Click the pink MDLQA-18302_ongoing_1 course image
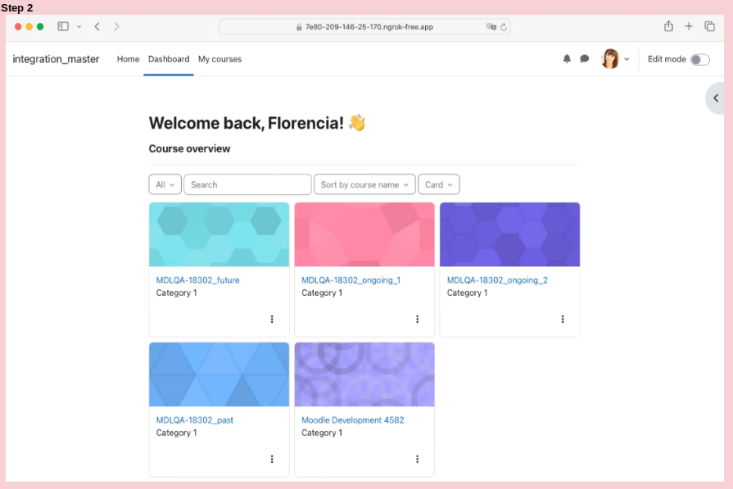 (x=364, y=235)
